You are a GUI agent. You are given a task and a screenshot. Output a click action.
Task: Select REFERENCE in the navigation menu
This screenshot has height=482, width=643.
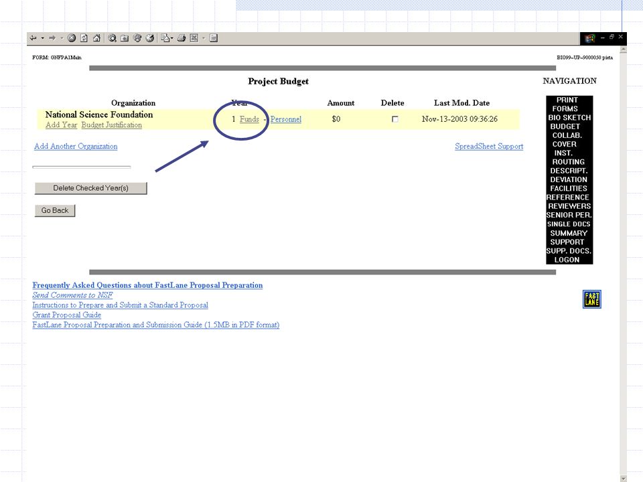pos(567,197)
